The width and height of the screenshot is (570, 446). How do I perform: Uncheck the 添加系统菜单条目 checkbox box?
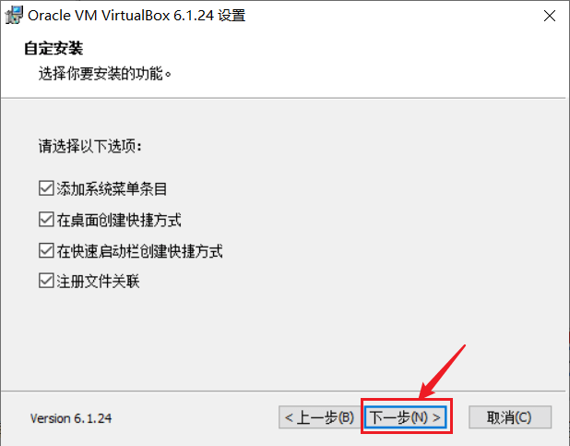(46, 188)
